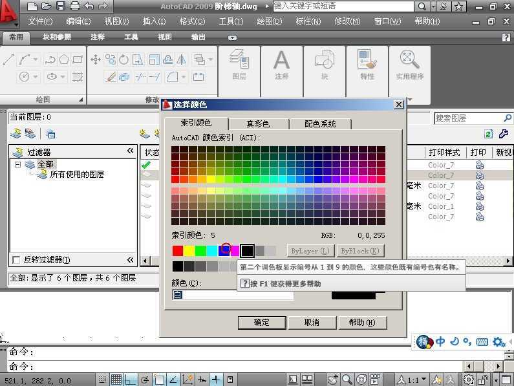Click the search magnifier icon in title bar
Viewport: 514px width, 386px height.
pyautogui.click(x=422, y=6)
